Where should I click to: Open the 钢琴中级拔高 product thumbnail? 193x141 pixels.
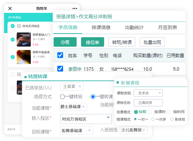coord(24,57)
